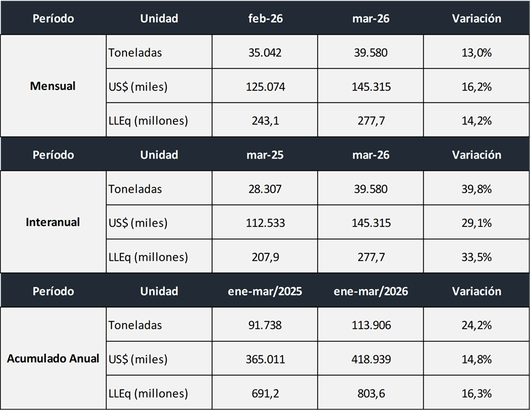The image size is (530, 410).
Task: Click the Acumulado Anual period cell
Action: click(53, 358)
